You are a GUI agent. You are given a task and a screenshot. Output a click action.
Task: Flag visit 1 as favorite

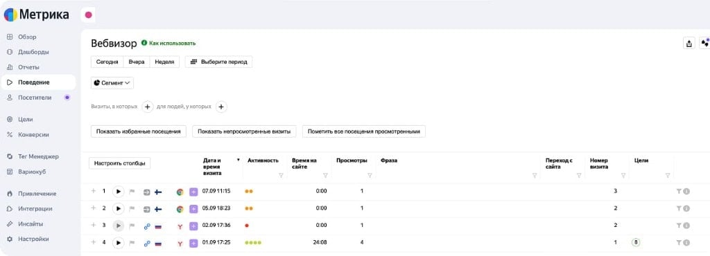point(132,192)
